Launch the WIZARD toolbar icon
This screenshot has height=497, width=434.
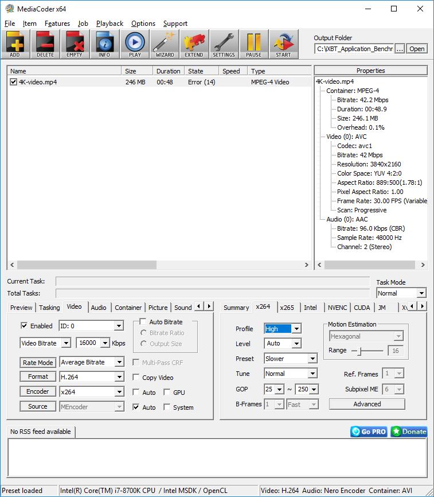point(165,44)
